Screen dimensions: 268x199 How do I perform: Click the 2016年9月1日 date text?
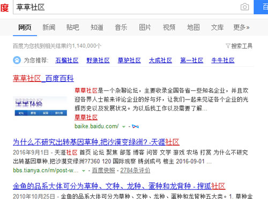31,152
